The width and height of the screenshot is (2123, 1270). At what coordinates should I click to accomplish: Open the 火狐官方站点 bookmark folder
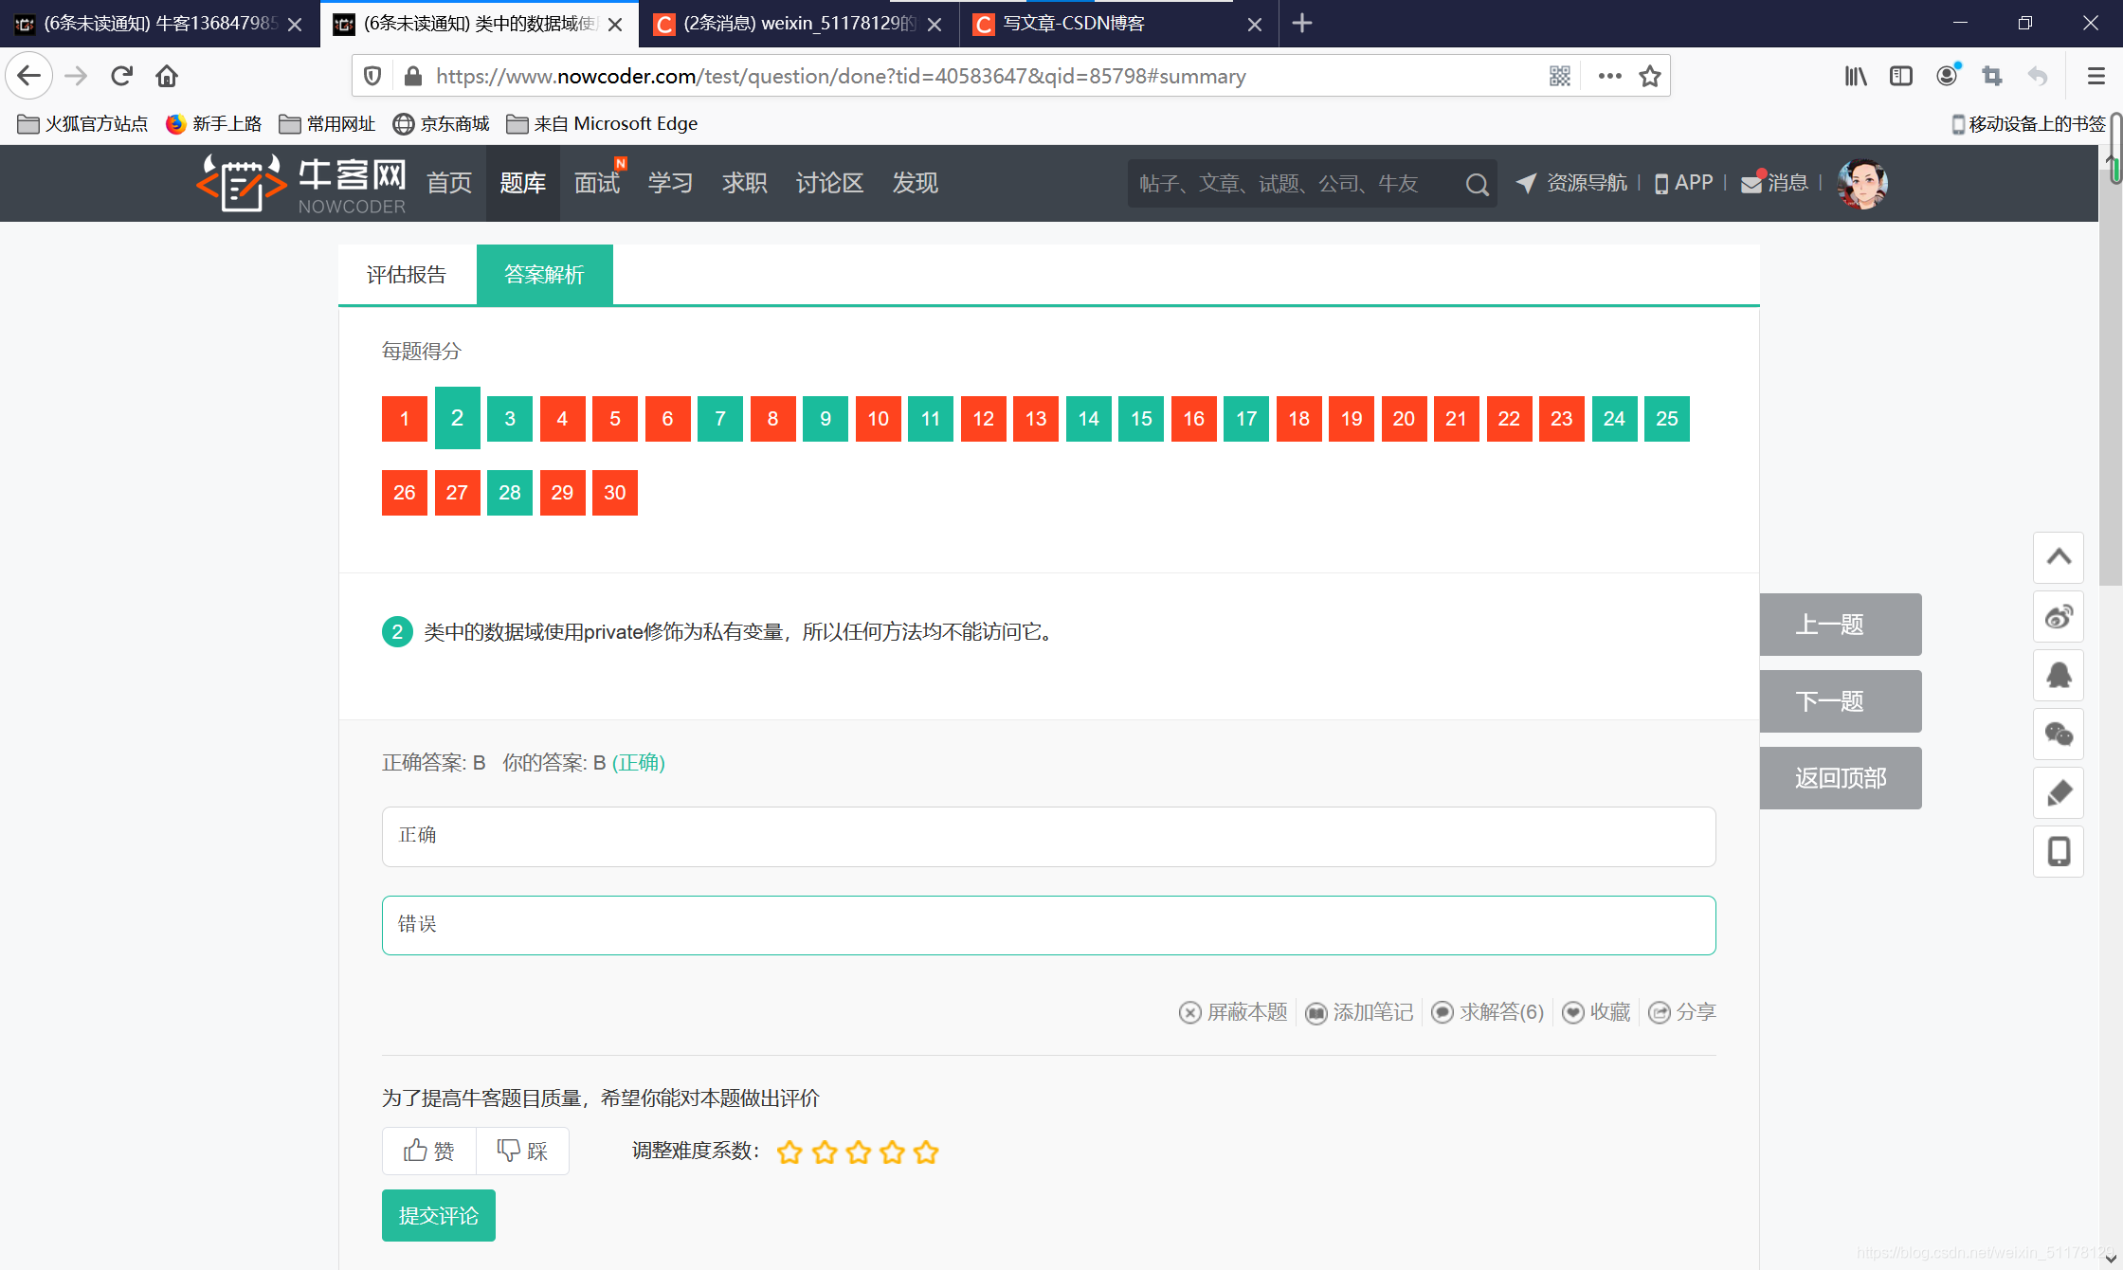(82, 124)
